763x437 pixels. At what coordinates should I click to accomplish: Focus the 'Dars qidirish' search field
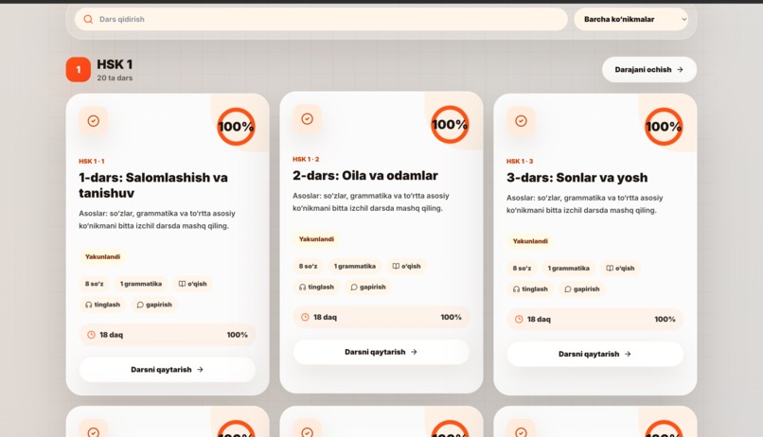coord(321,20)
